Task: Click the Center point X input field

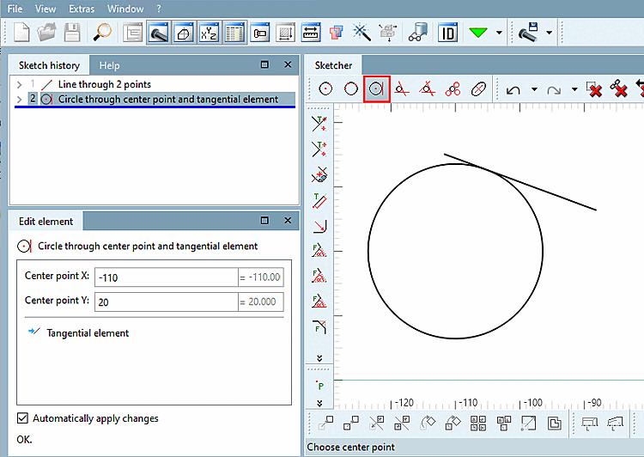Action: click(166, 277)
